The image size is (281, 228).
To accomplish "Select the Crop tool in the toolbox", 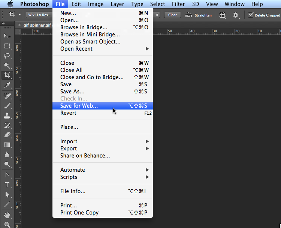I will [x=7, y=75].
